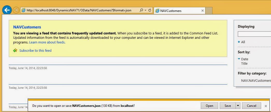
Task: Click the browser Forward arrow button
Action: pos(16,10)
